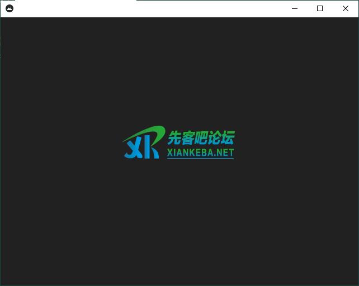Maximize the window
The image size is (359, 286).
point(320,9)
